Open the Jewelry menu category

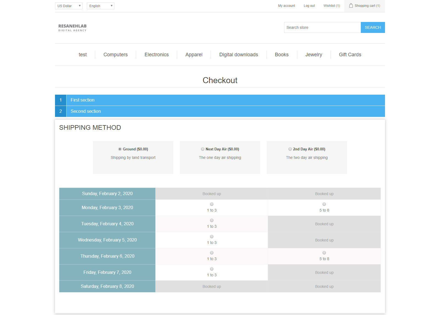click(x=314, y=55)
